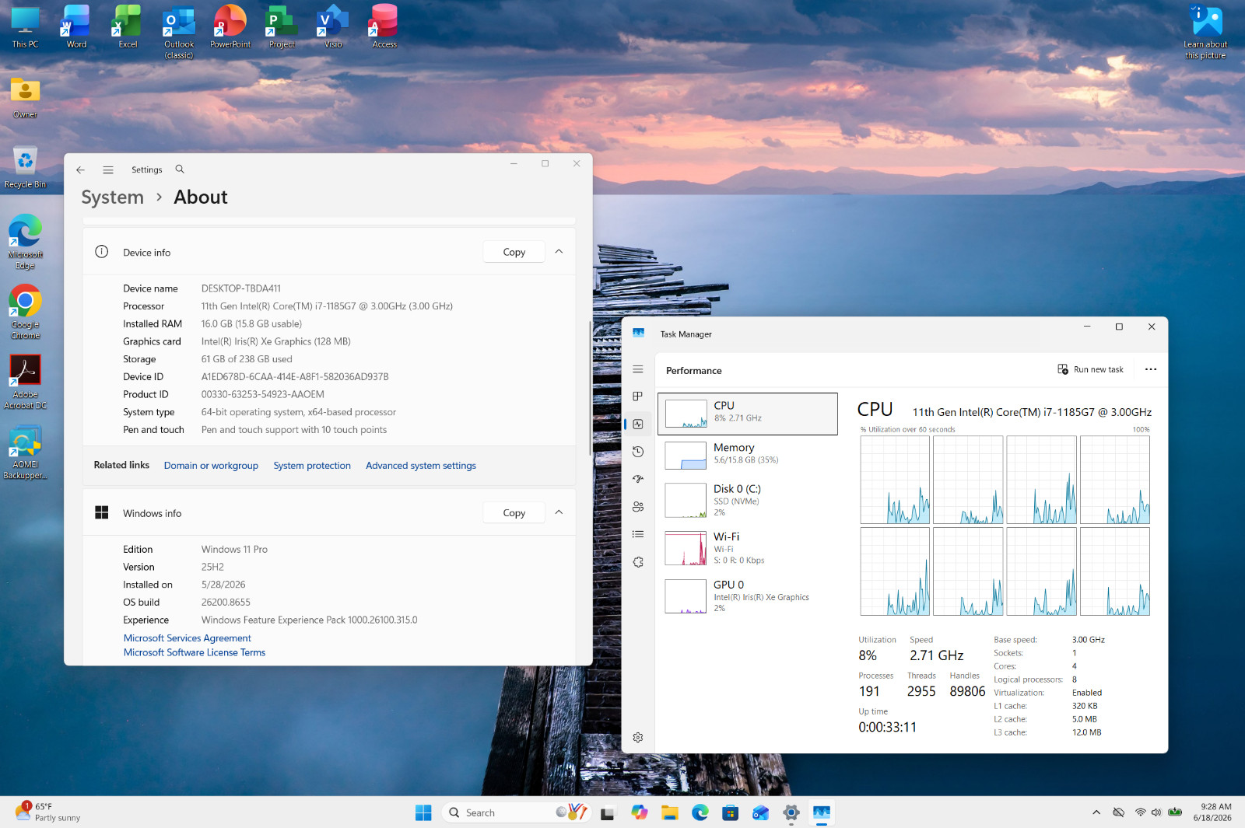Open Startup apps in Task Manager sidebar
Viewport: 1245px width, 828px height.
click(638, 479)
